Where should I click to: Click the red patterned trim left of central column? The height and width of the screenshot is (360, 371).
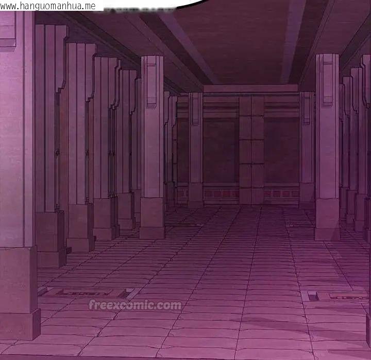click(221, 194)
